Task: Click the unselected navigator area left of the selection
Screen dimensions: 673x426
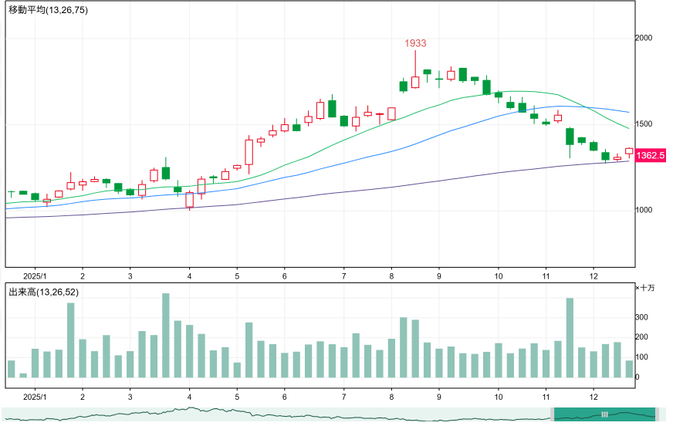Action: coord(278,414)
